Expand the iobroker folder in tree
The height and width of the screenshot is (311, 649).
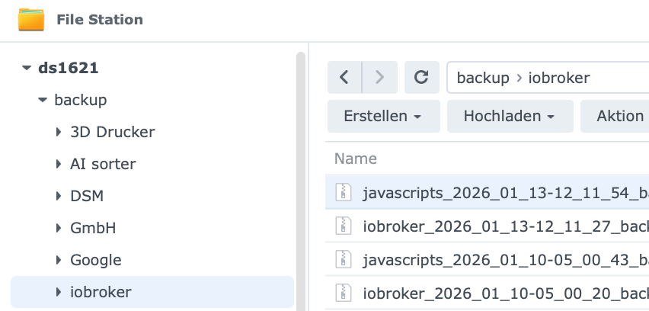(x=59, y=292)
